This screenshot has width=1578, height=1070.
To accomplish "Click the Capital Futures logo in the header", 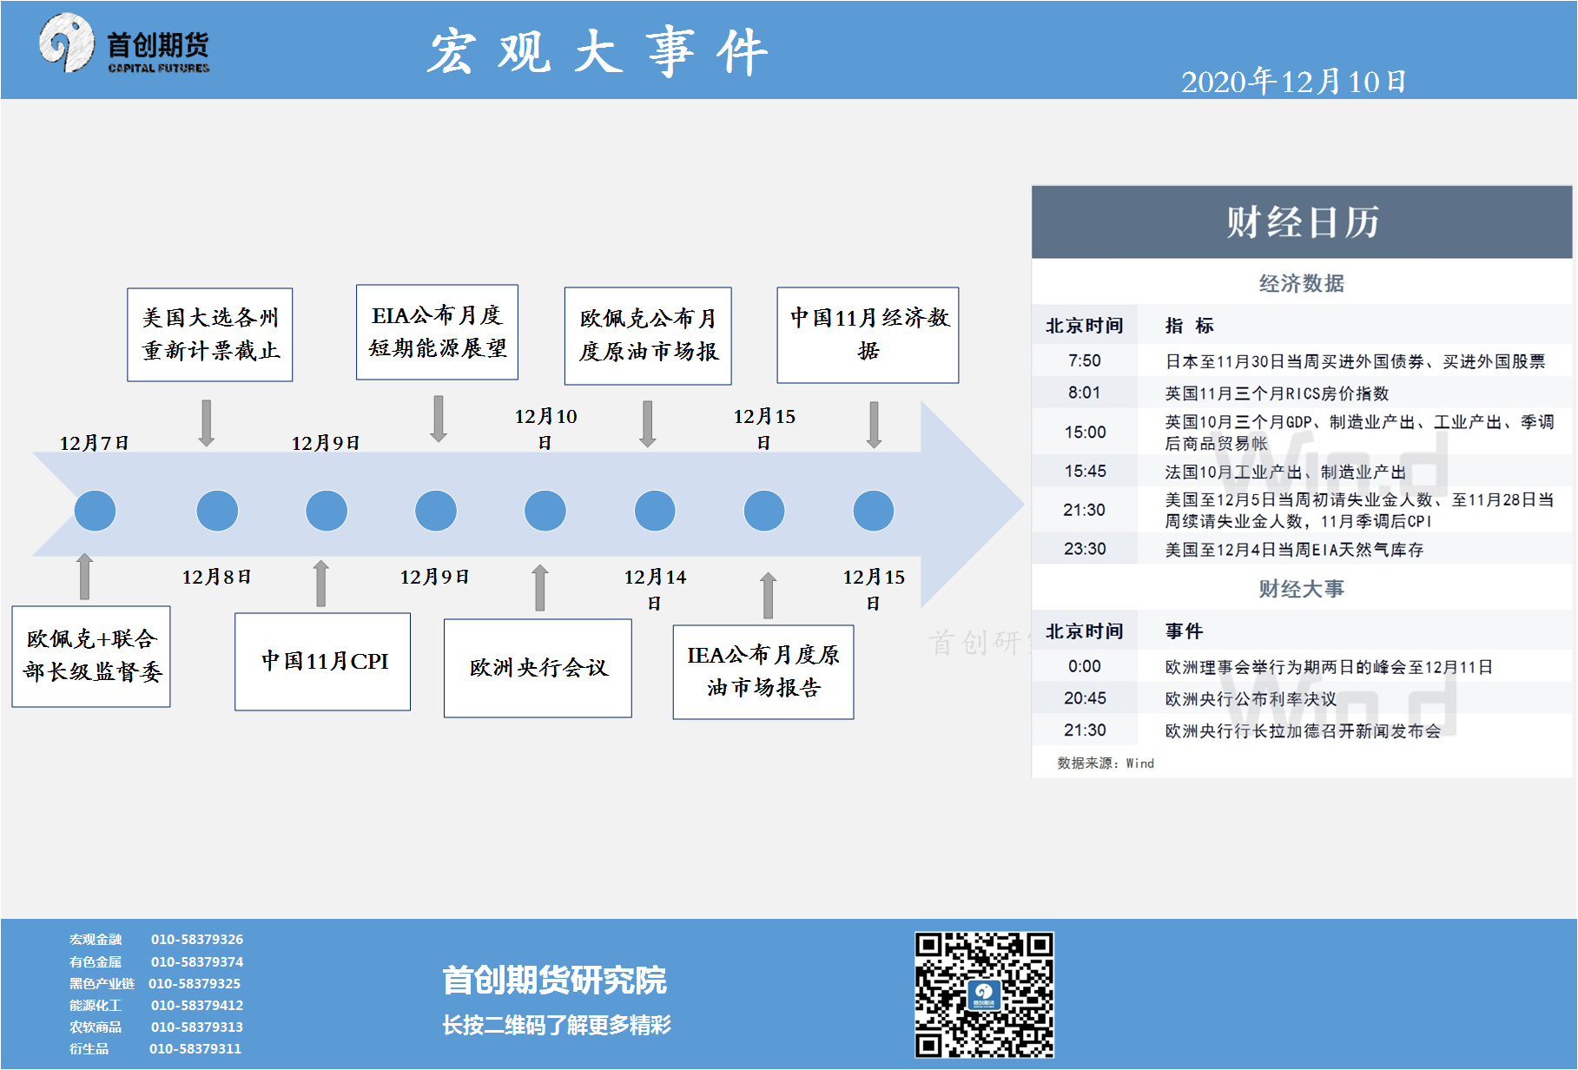I will coord(124,45).
